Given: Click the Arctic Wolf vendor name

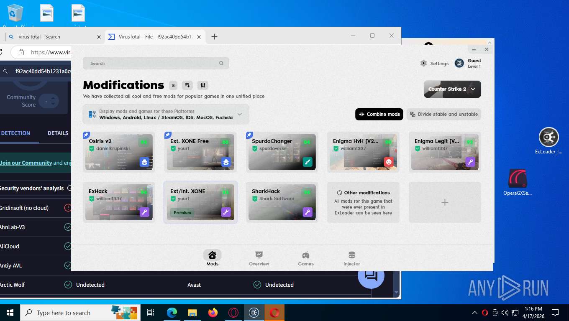Looking at the screenshot, I should coord(13,285).
